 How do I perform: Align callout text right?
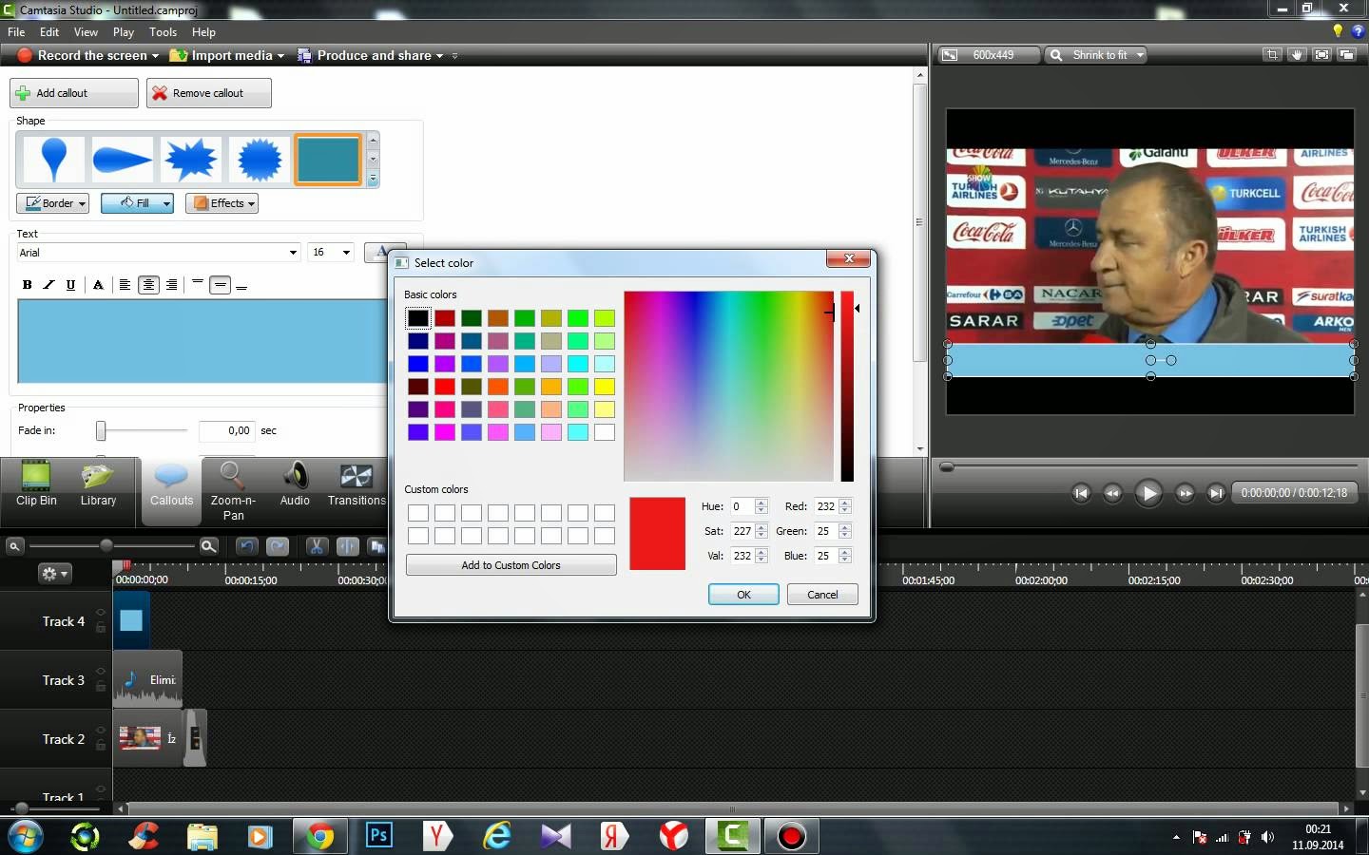pyautogui.click(x=171, y=285)
